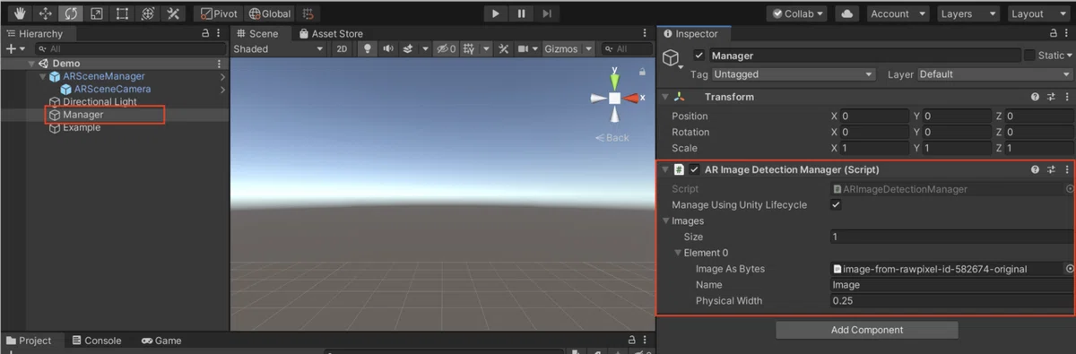
Task: Switch to the Game tab
Action: tap(161, 341)
